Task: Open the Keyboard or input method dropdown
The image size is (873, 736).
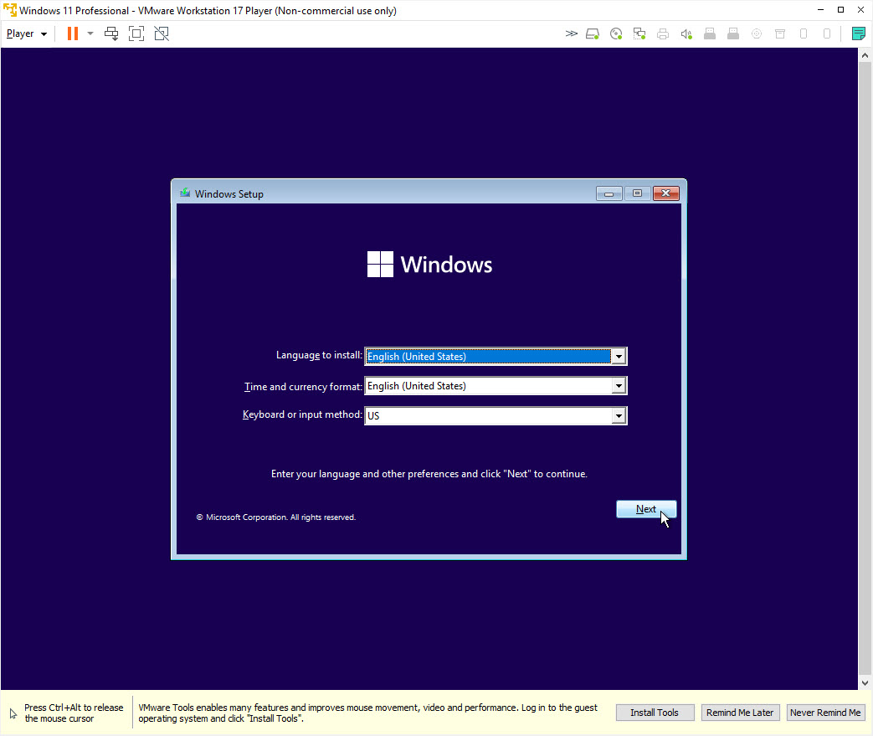Action: click(x=619, y=415)
